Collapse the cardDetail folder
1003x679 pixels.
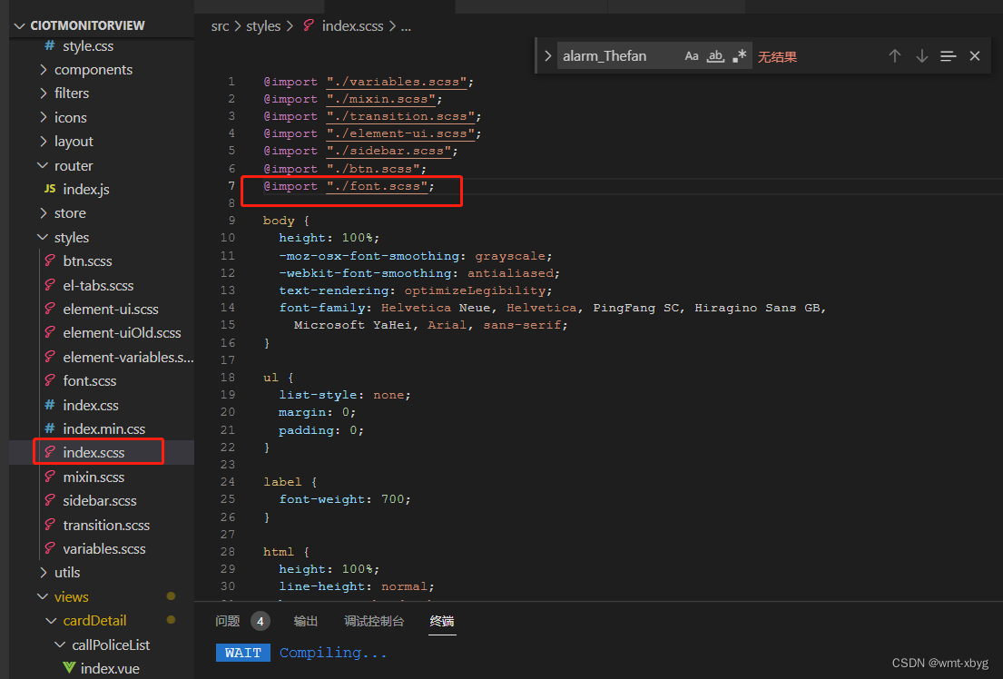tap(52, 620)
